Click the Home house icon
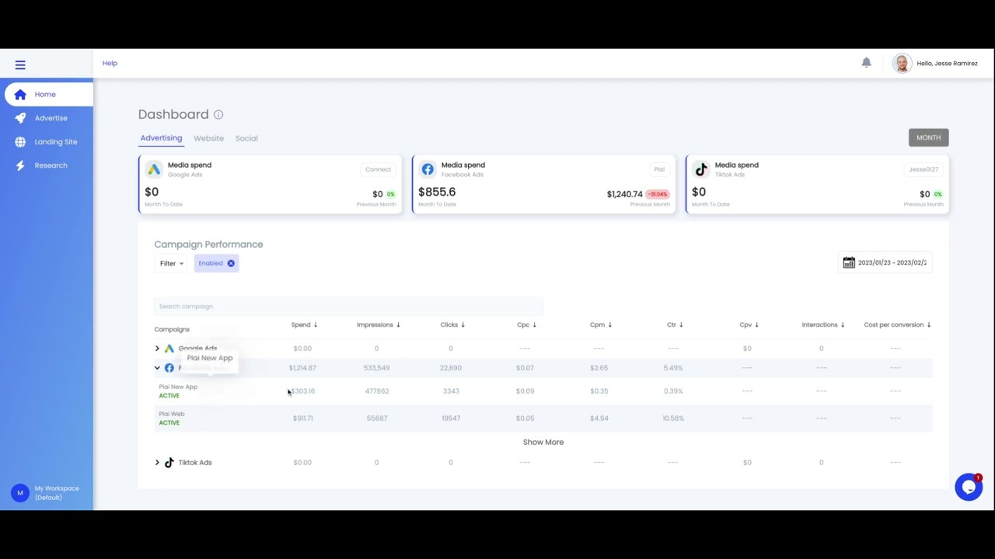This screenshot has height=559, width=995. (x=20, y=94)
